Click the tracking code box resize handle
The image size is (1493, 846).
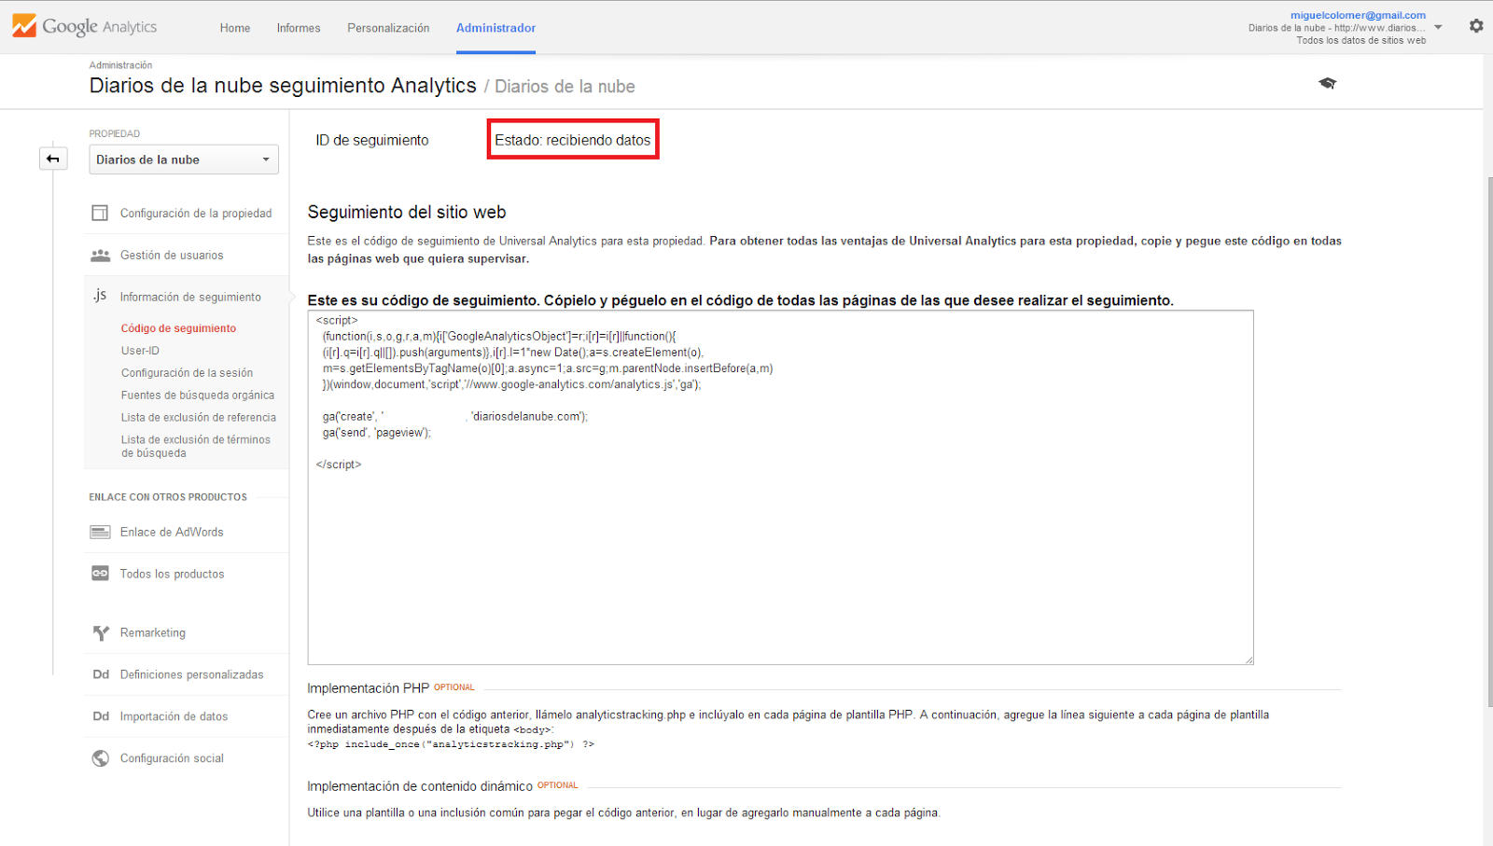(x=1249, y=659)
